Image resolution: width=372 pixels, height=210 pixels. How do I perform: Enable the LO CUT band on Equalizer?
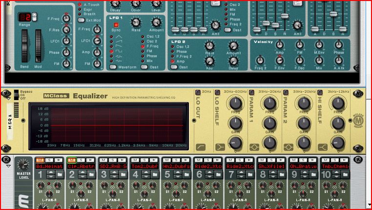(x=198, y=92)
